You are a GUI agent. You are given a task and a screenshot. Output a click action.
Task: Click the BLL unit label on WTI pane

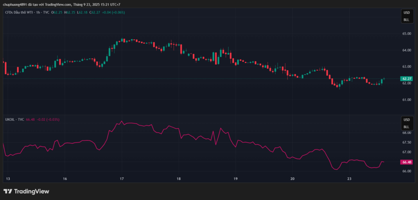(x=406, y=20)
